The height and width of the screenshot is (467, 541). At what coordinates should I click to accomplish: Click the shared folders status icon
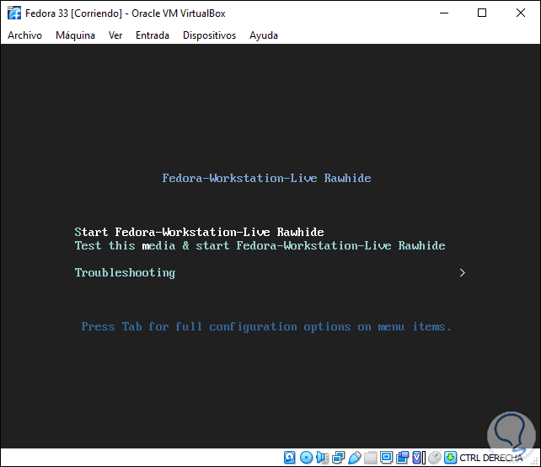[371, 458]
